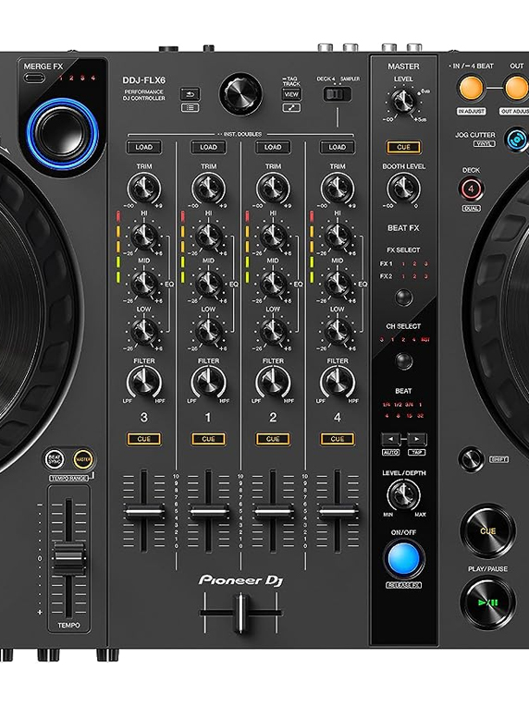Click the channel 3 volume fader

point(143,512)
